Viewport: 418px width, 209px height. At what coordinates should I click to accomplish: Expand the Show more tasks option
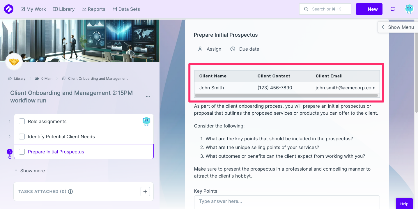[x=30, y=171]
